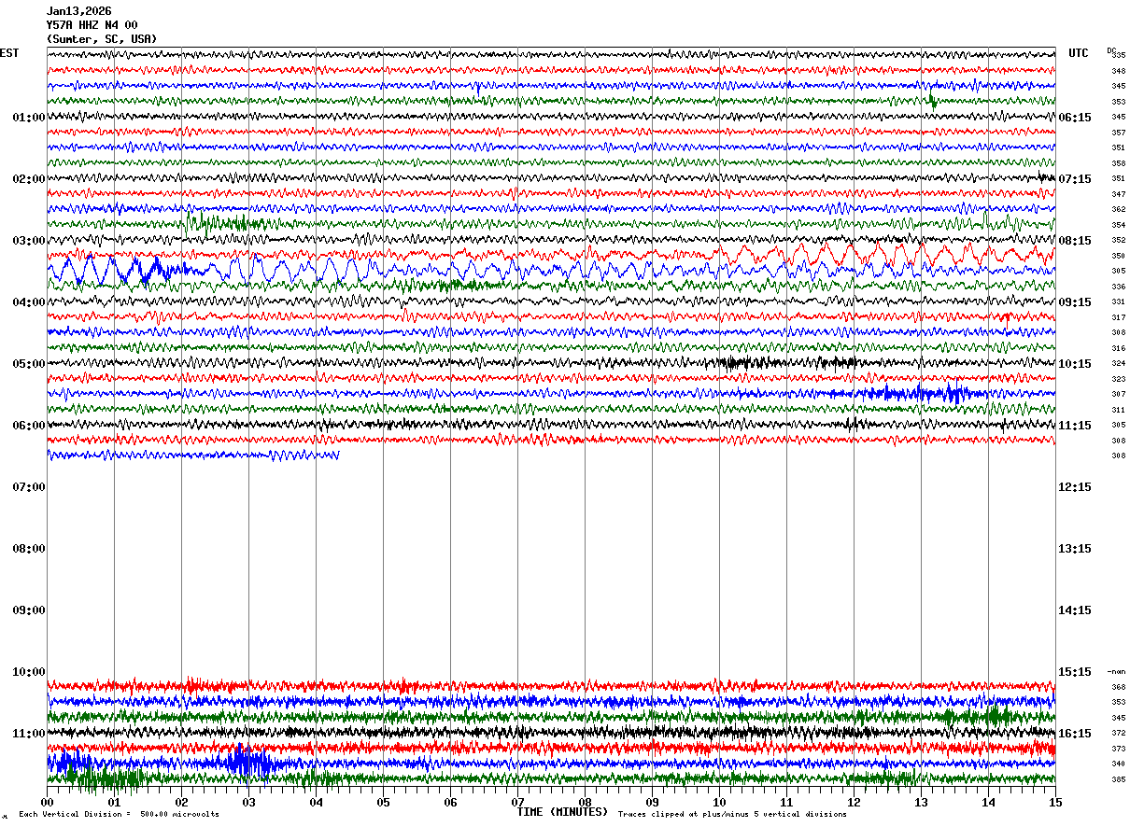Click the 'Each Vertical Division = 500.00 microvolts' note
This screenshot has width=1130, height=827.
pyautogui.click(x=120, y=814)
